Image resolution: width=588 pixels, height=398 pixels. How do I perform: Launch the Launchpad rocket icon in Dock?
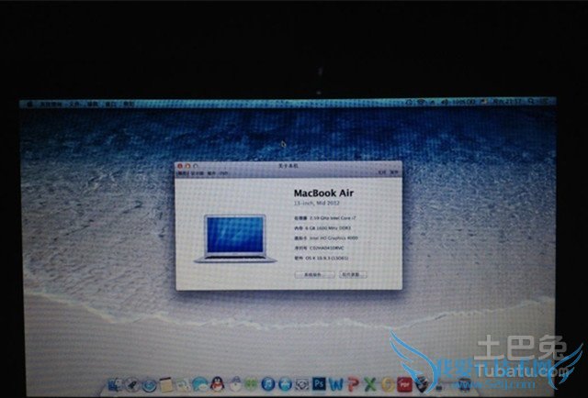coord(132,384)
